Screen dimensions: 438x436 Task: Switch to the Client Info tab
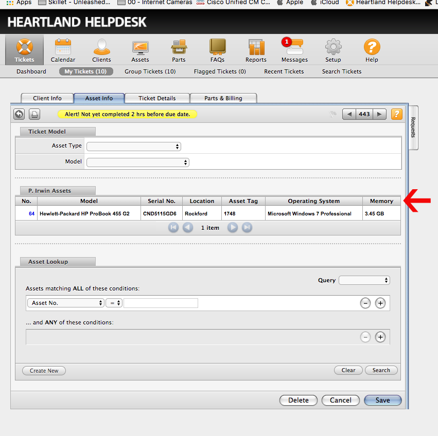(x=47, y=98)
